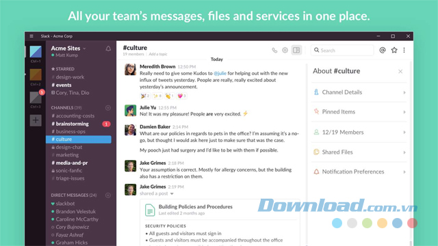Switch to workspace with 5 badge

coord(36,97)
